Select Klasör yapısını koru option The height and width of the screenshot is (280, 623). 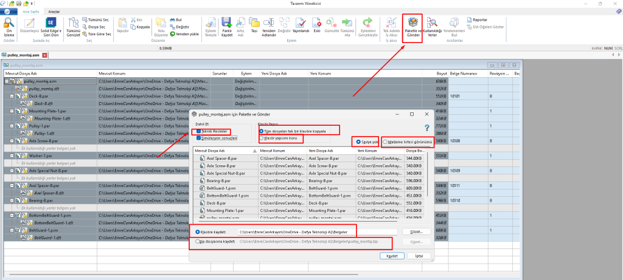(x=262, y=138)
